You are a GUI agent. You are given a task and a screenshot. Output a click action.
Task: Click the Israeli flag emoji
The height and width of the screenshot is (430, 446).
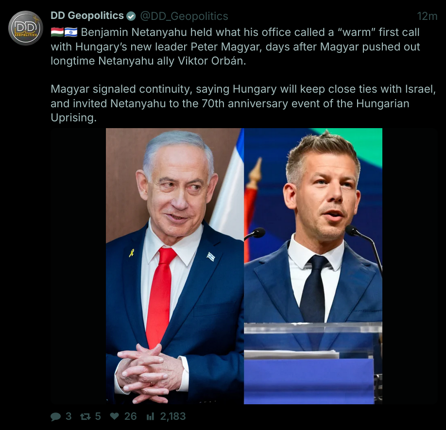[x=71, y=32]
